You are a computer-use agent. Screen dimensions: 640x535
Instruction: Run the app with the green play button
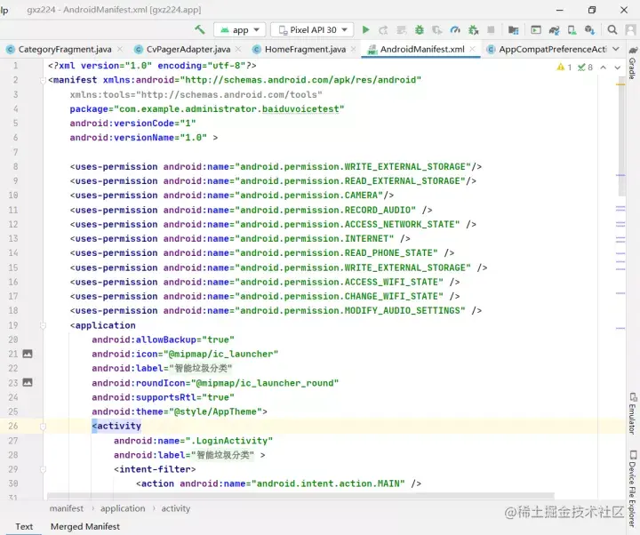[x=365, y=30]
